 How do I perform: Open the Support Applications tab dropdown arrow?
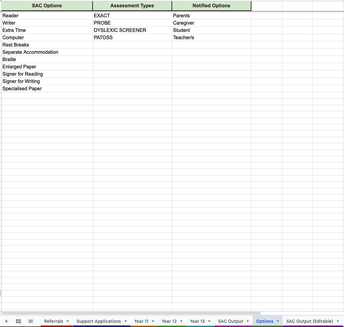click(x=126, y=321)
